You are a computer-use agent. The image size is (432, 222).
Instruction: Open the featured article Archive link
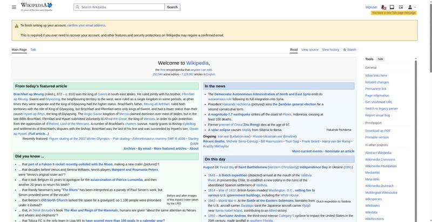pos(129,149)
